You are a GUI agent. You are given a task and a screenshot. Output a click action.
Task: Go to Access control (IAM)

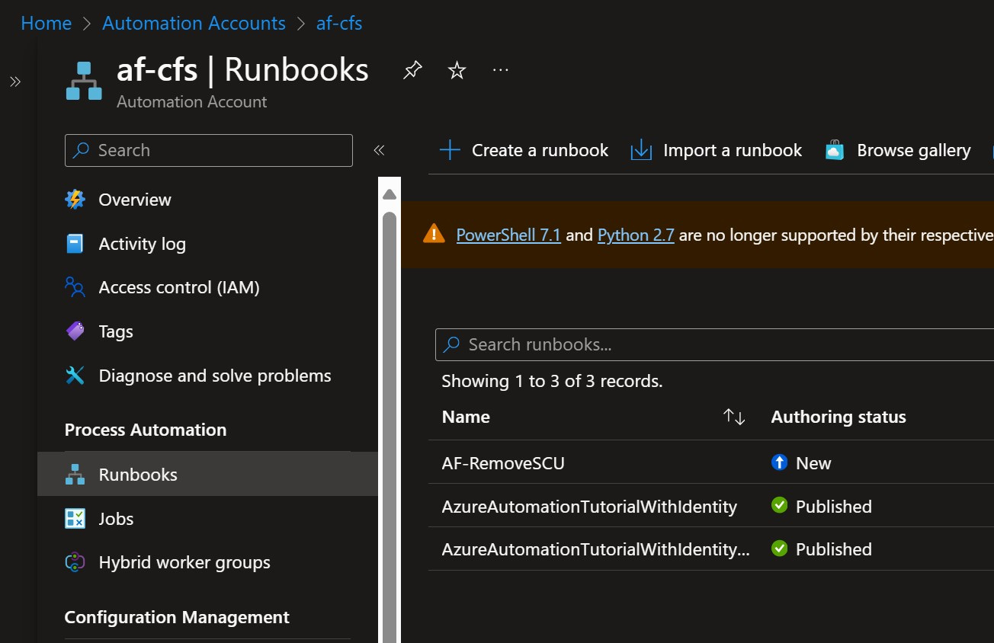coord(179,287)
